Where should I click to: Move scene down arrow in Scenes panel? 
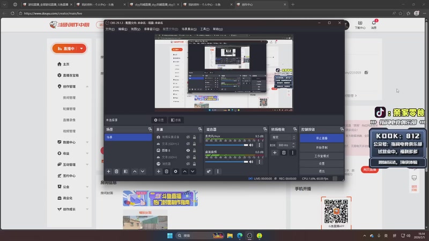tap(143, 171)
